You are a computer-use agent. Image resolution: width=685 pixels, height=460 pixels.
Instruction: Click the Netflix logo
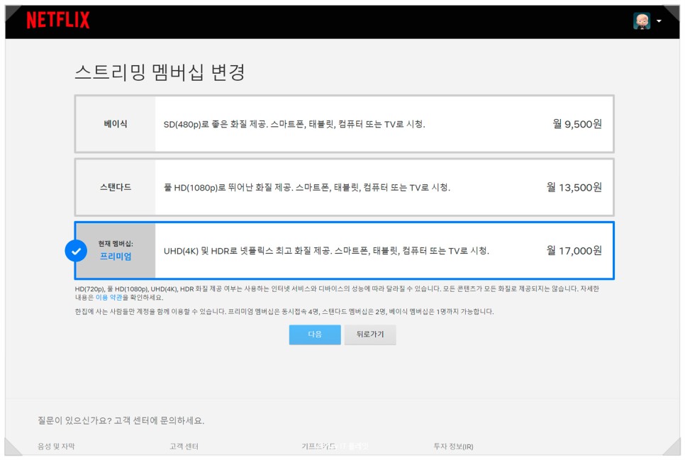pyautogui.click(x=58, y=20)
